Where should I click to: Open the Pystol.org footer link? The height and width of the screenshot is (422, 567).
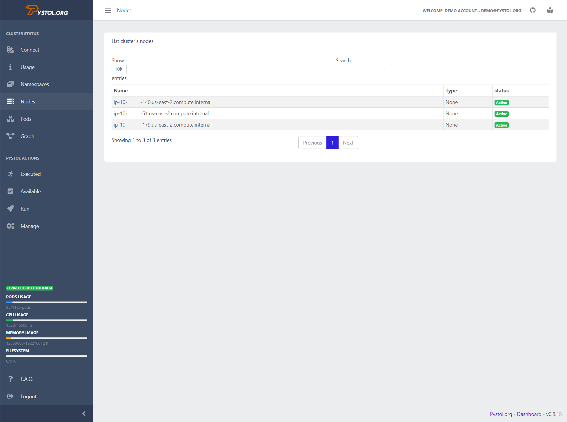(501, 414)
